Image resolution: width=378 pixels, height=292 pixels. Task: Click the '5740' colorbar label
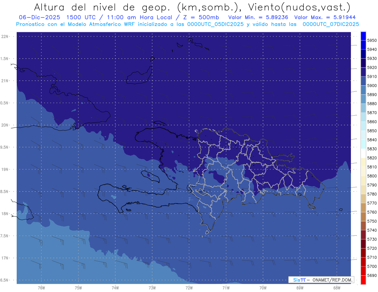(x=372, y=230)
